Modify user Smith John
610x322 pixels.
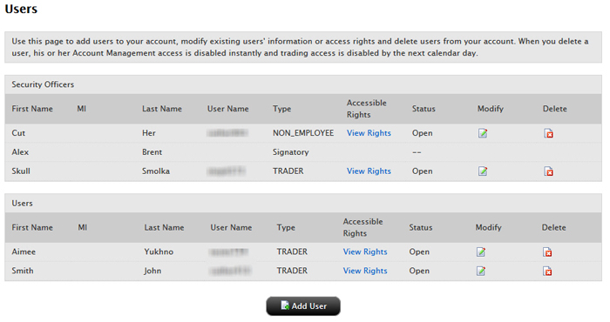coord(481,271)
